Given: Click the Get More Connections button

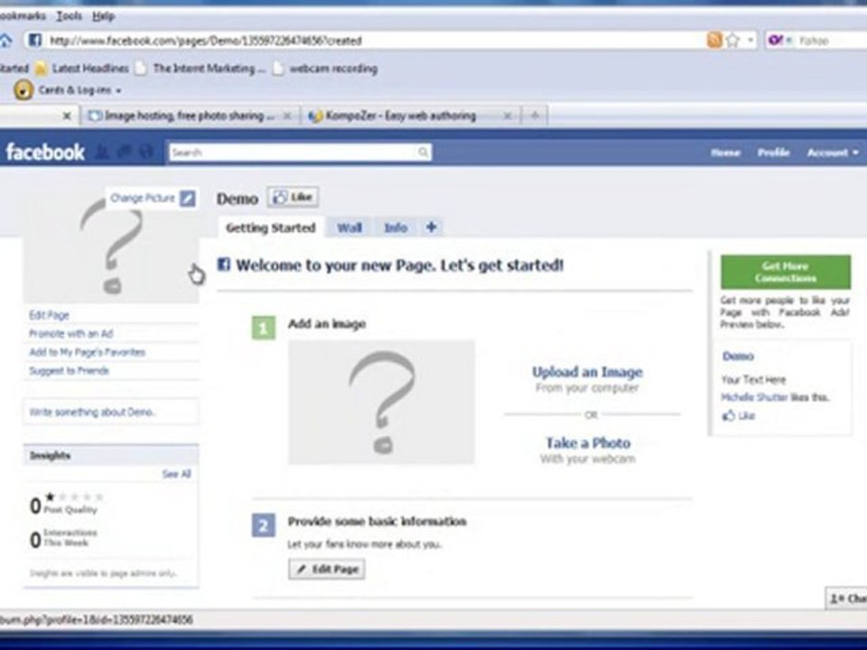Looking at the screenshot, I should (786, 272).
